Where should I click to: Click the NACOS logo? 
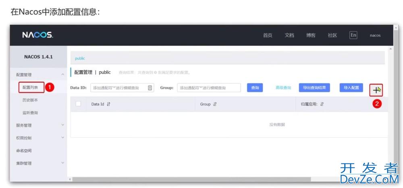[38, 35]
